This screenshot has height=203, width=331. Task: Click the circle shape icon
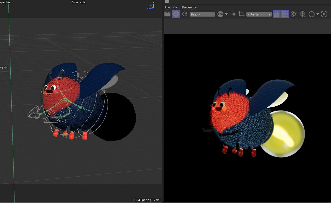click(311, 14)
